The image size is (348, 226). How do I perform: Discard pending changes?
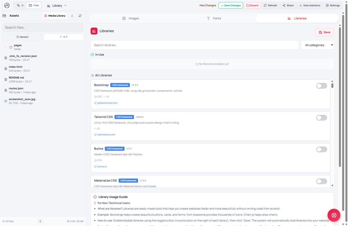252,5
